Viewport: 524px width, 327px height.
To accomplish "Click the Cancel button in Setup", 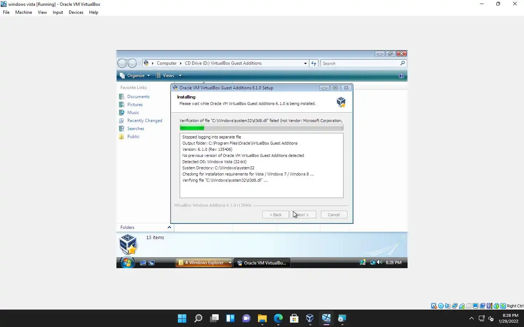I will 334,215.
